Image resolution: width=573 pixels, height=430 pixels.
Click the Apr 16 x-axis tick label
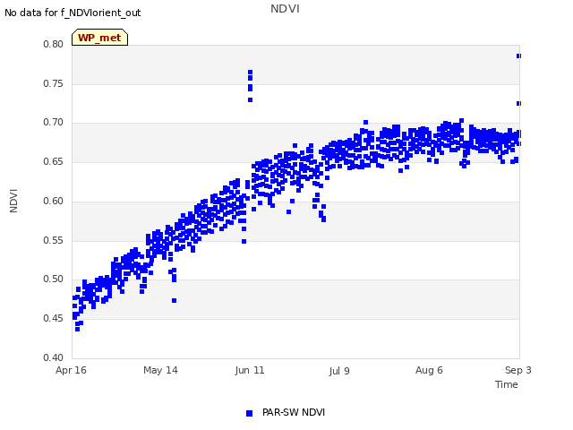[71, 370]
